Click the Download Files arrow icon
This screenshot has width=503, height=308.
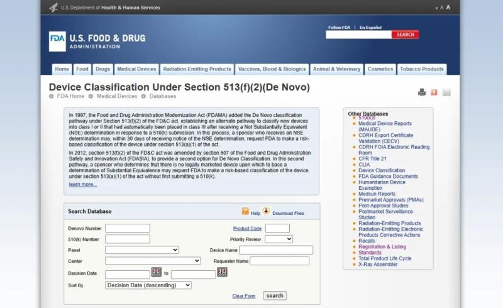(266, 212)
